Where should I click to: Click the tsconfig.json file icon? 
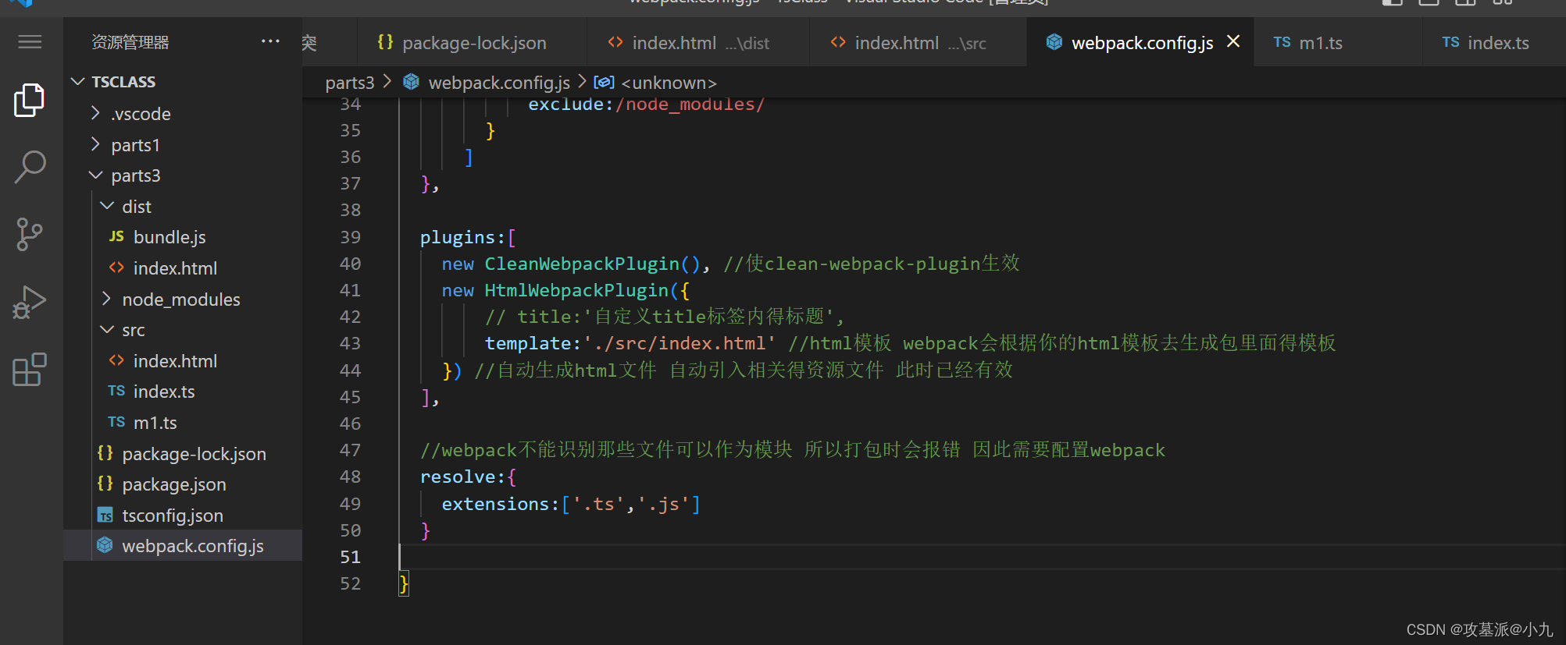105,515
